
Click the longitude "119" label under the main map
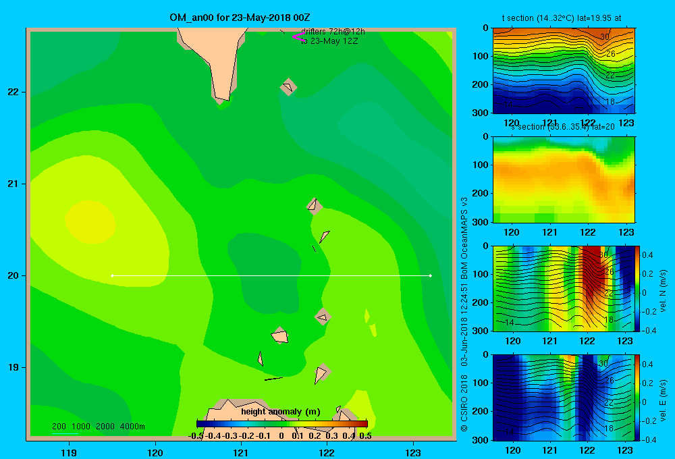point(69,452)
